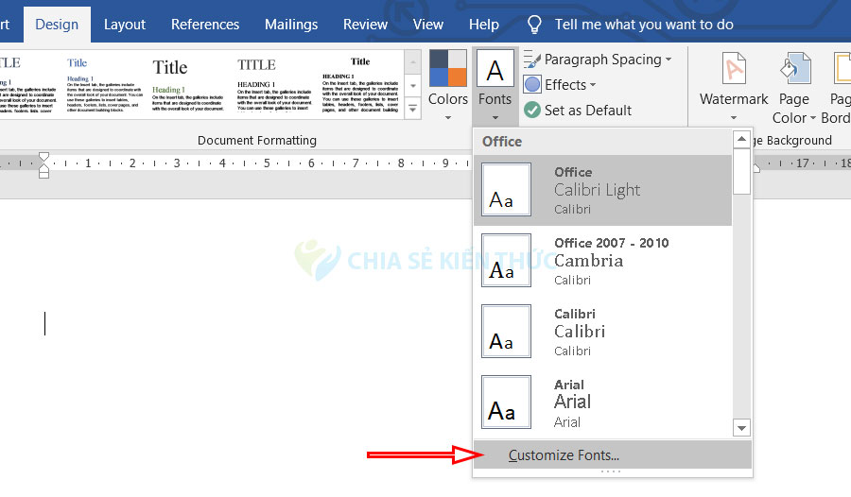This screenshot has width=851, height=497.
Task: Open Customize Fonts dialog
Action: coord(612,454)
